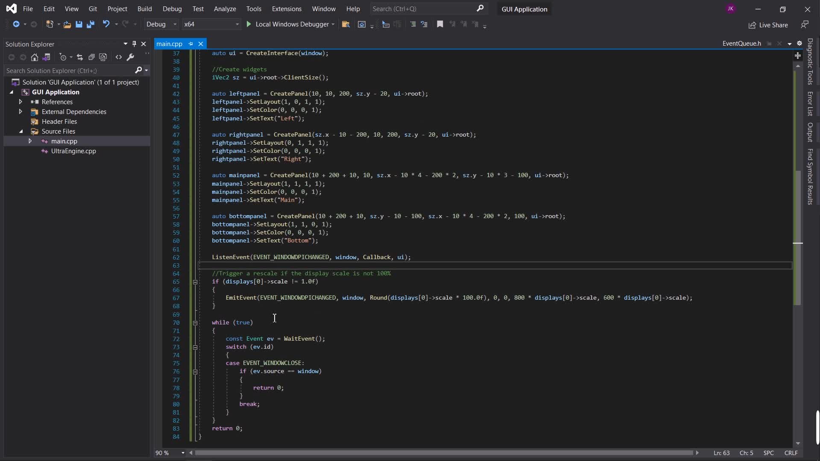
Task: Click the Open File folder icon
Action: [x=67, y=24]
